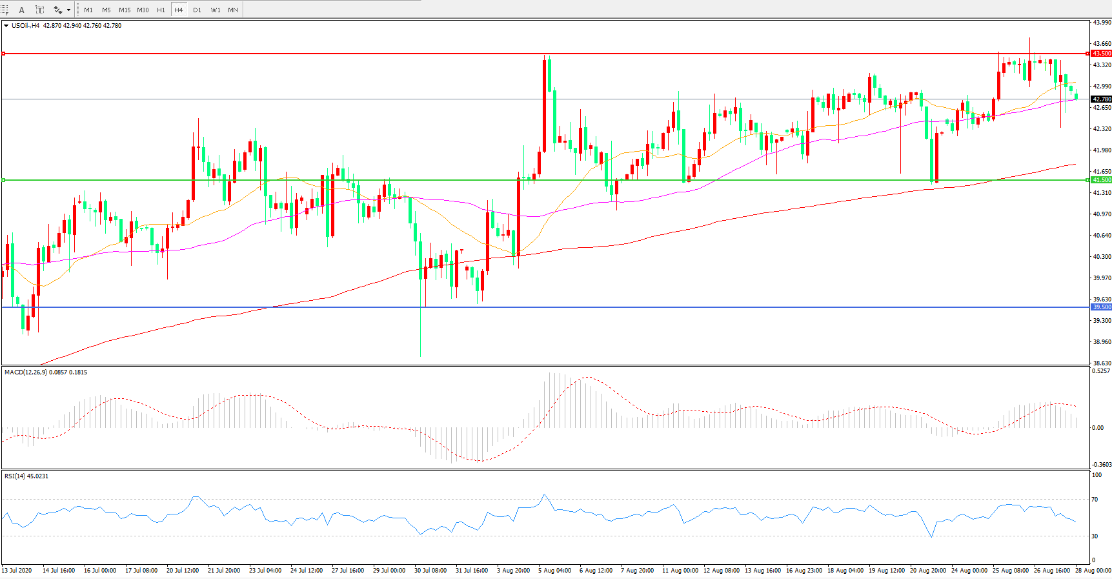Expand the triangle next to USOil-,H4 title
Screen dimensions: 1112x579
click(6, 26)
